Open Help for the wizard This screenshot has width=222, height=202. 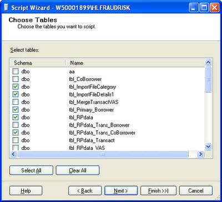pyautogui.click(x=26, y=190)
